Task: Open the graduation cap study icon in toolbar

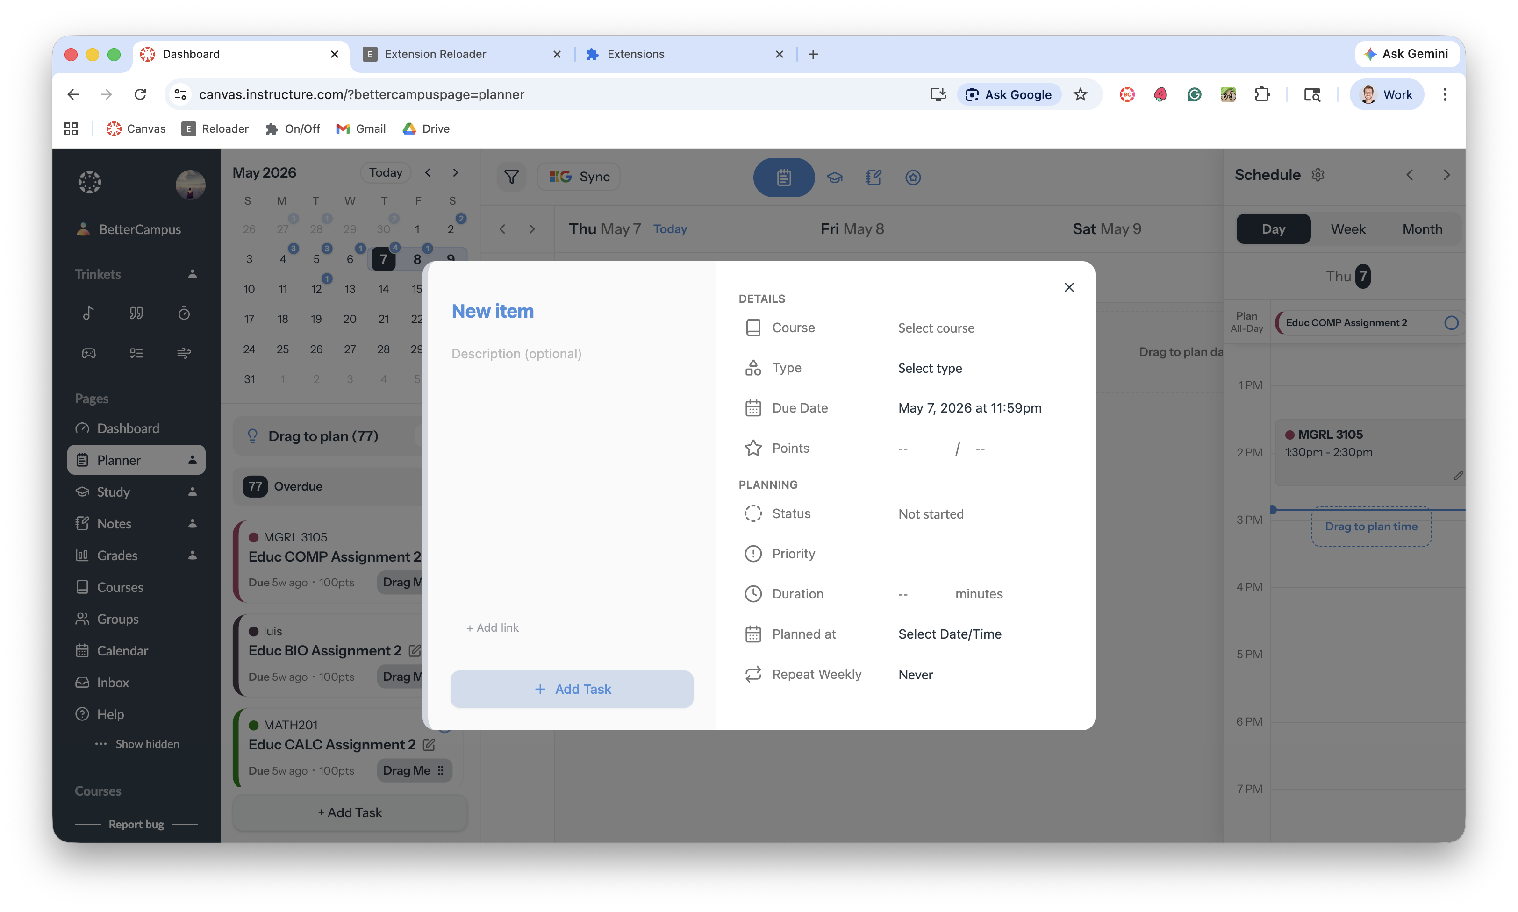Action: click(x=835, y=178)
